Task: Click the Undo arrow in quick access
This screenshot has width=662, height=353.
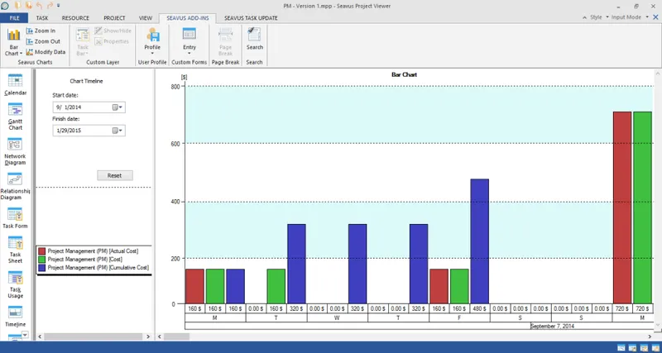Action: pyautogui.click(x=39, y=6)
